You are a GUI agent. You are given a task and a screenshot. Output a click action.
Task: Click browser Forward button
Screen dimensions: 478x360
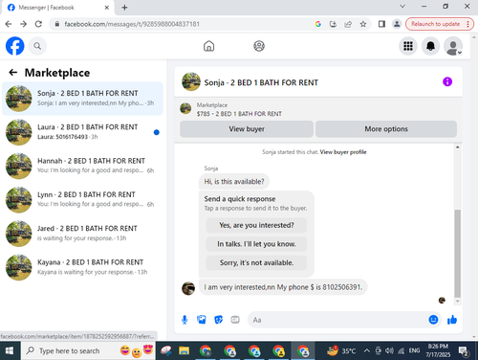click(23, 24)
